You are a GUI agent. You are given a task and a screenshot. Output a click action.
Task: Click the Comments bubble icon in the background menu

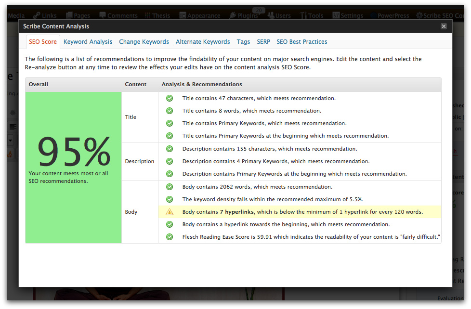pyautogui.click(x=103, y=15)
